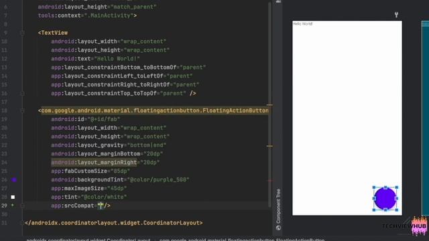Click the android:id="@+id/fab" line
Image resolution: width=429 pixels, height=241 pixels.
coord(85,119)
